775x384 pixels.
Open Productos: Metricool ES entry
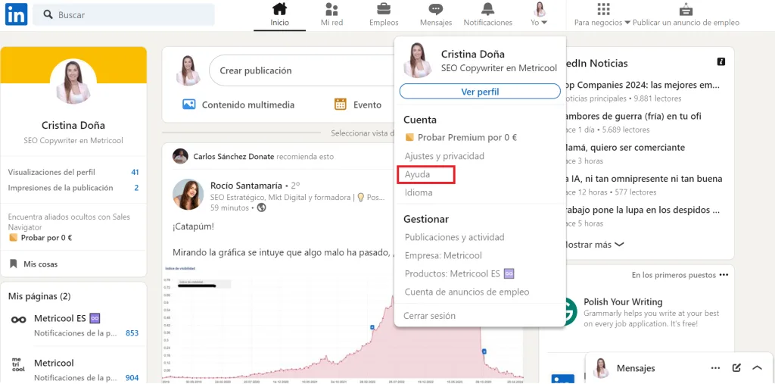click(459, 273)
